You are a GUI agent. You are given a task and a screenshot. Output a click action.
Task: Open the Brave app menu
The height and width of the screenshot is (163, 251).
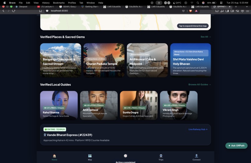[12, 3]
